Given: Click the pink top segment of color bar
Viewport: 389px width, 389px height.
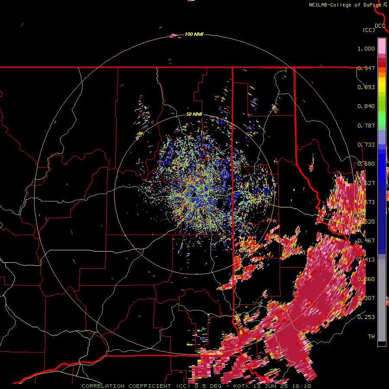Looking at the screenshot, I should point(382,46).
